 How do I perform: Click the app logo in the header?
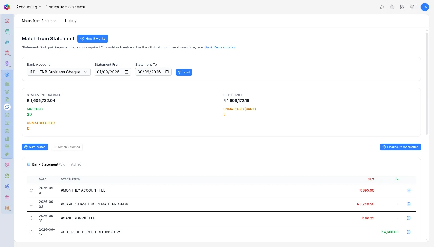coord(7,7)
